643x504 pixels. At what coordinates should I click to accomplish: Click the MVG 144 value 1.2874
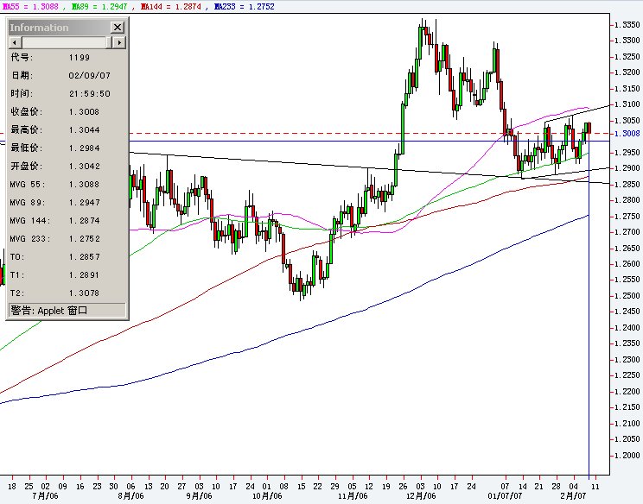(x=85, y=221)
